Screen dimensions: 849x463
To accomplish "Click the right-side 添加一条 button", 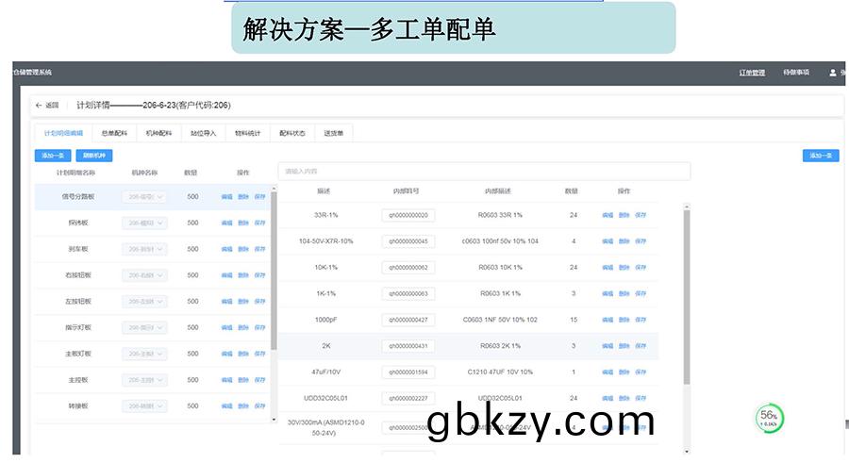I will click(821, 156).
